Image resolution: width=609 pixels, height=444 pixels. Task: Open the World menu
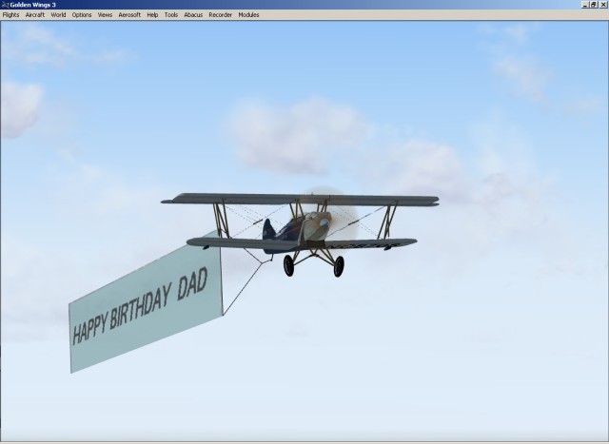point(58,15)
